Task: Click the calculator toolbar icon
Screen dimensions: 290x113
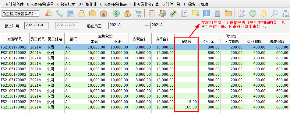Action: pyautogui.click(x=217, y=13)
